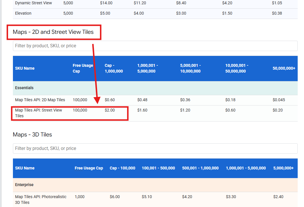This screenshot has height=207, width=304.
Task: Click the $6.00 Photorealistic 3D Tiles price
Action: pos(115,197)
